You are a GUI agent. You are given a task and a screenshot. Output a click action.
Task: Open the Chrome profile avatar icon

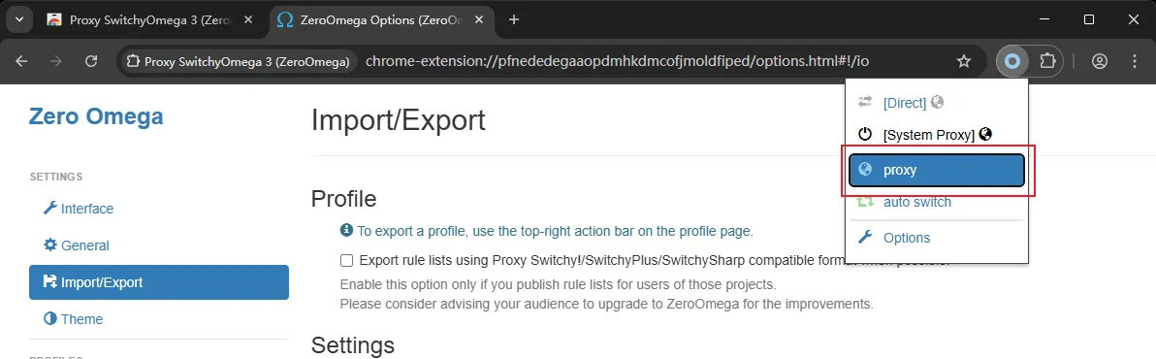tap(1099, 61)
